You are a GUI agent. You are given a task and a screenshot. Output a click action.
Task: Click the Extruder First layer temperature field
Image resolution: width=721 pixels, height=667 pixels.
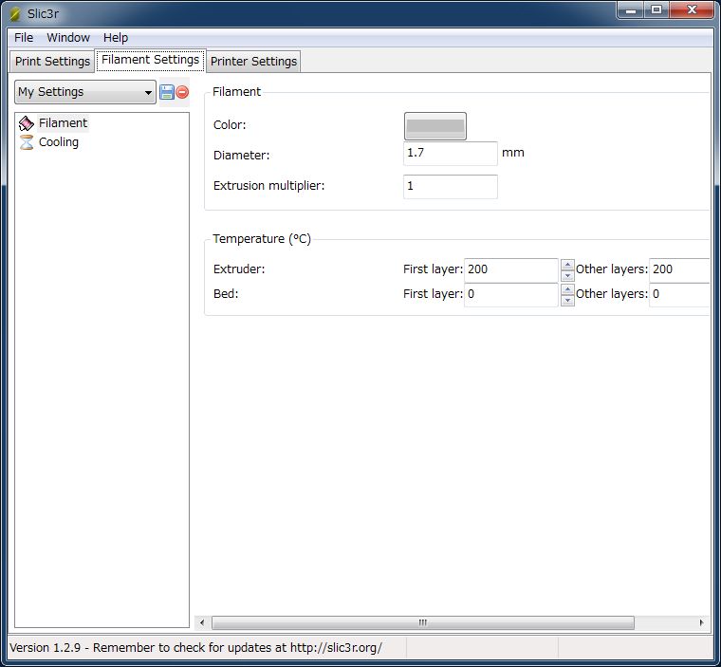pyautogui.click(x=510, y=269)
